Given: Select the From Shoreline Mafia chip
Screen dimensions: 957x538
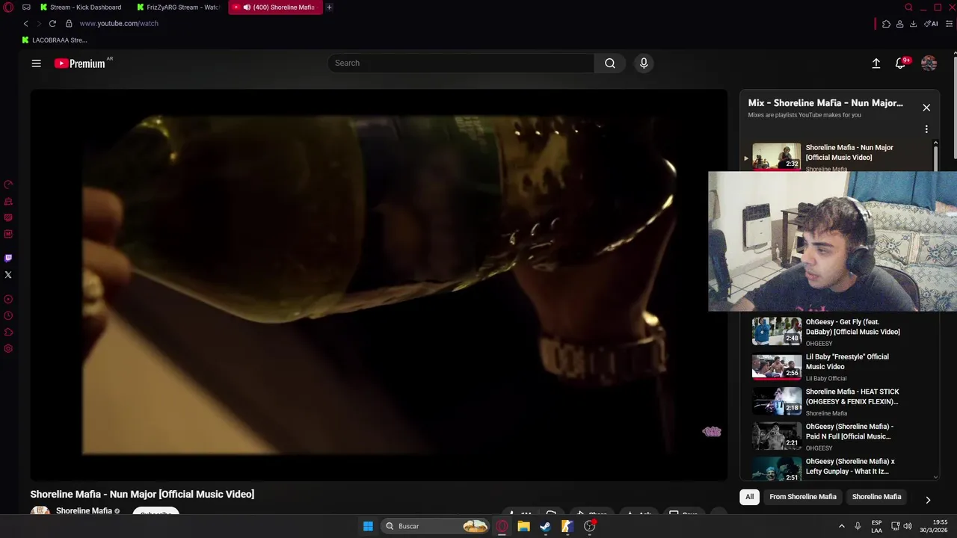Looking at the screenshot, I should tap(803, 497).
